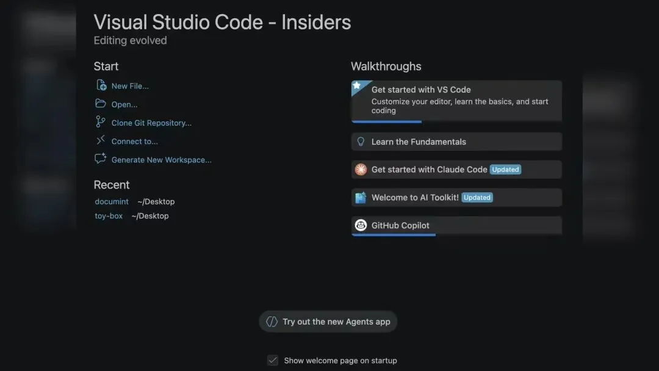
Task: Click the VS Code walkthrough progress bar
Action: coord(387,122)
